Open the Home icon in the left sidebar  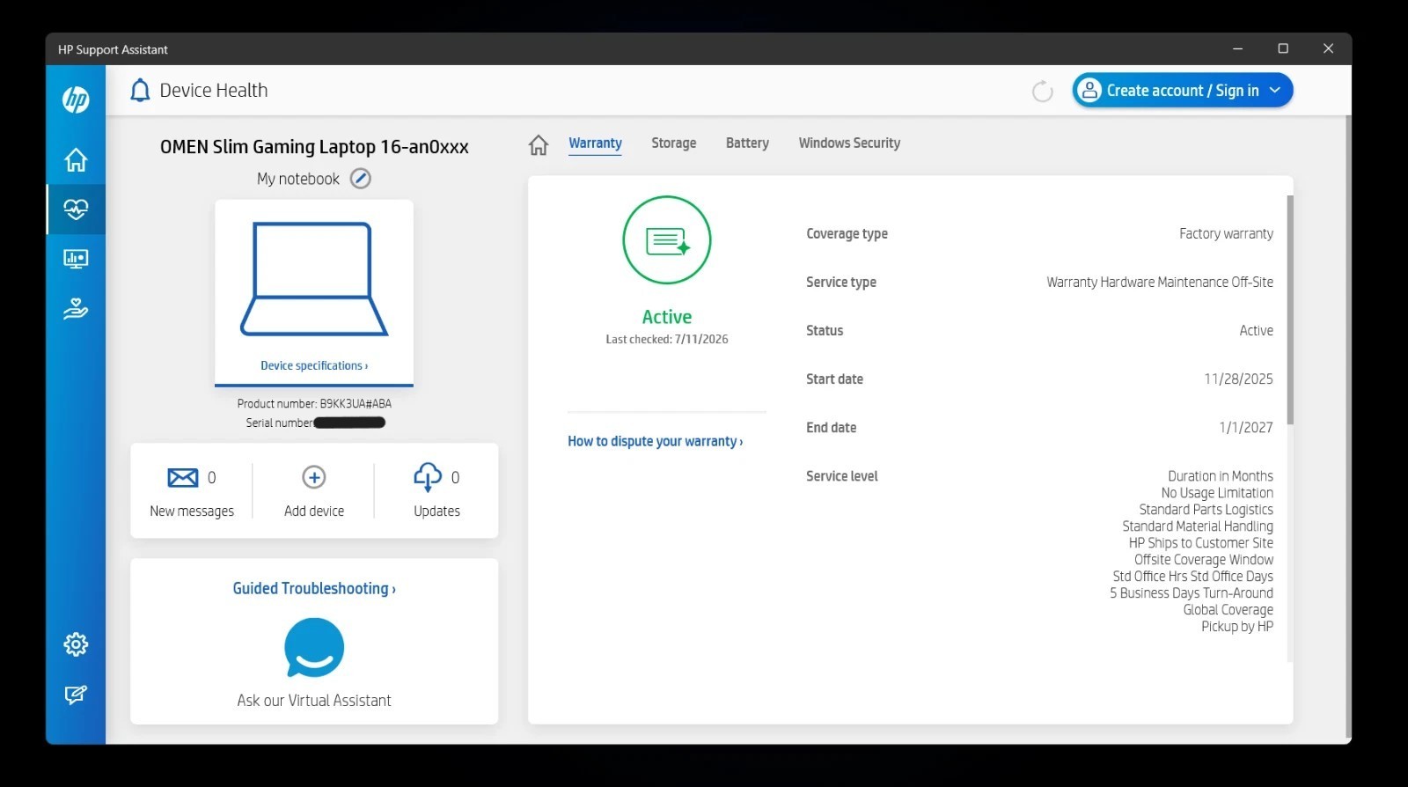(x=76, y=159)
